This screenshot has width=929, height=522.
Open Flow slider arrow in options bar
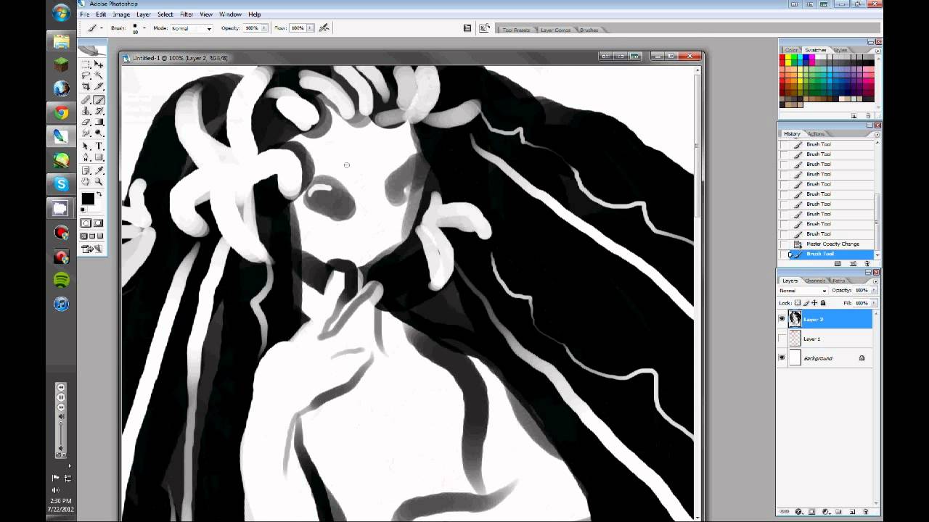pyautogui.click(x=310, y=28)
